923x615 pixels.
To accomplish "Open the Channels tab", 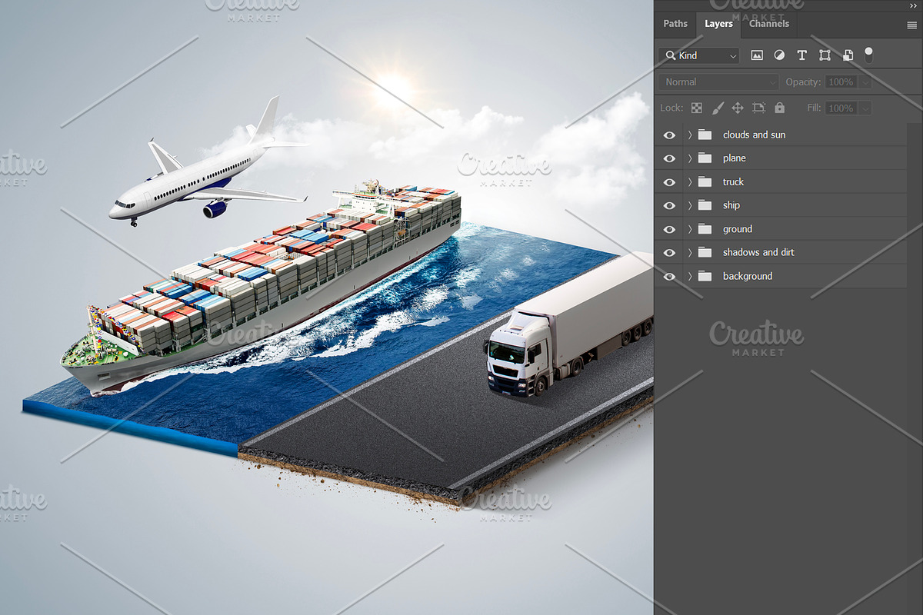I will pos(769,24).
